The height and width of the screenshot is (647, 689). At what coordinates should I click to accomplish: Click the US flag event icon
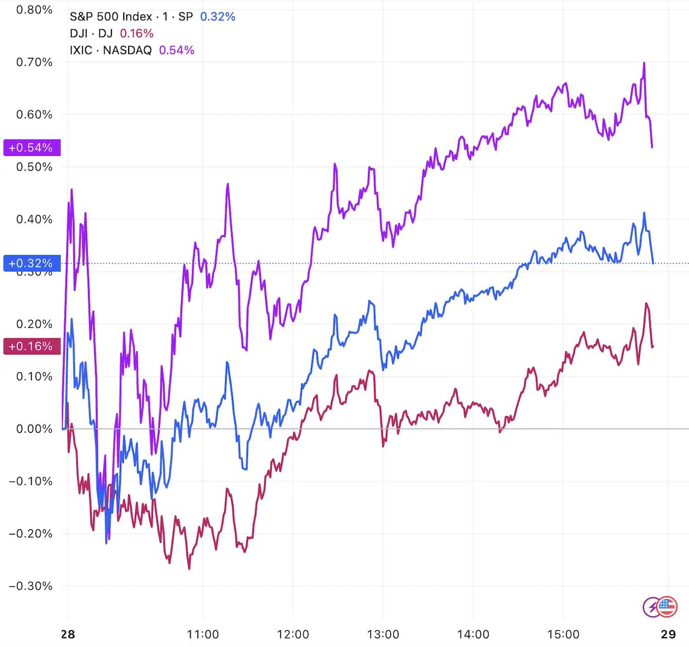click(x=667, y=607)
